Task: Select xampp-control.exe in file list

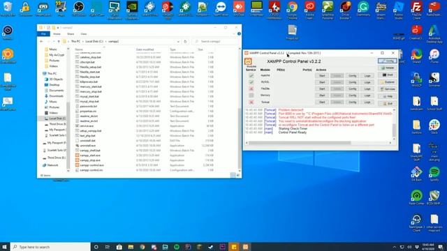Action: [x=91, y=165]
